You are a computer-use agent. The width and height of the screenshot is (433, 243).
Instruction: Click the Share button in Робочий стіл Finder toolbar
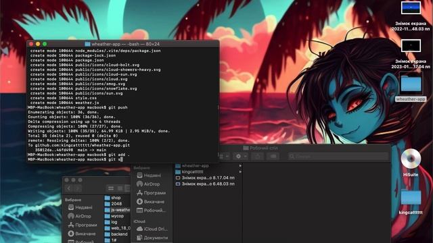click(x=258, y=157)
